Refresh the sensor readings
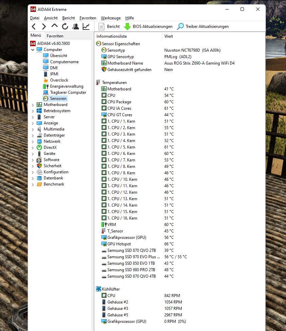 click(x=65, y=27)
